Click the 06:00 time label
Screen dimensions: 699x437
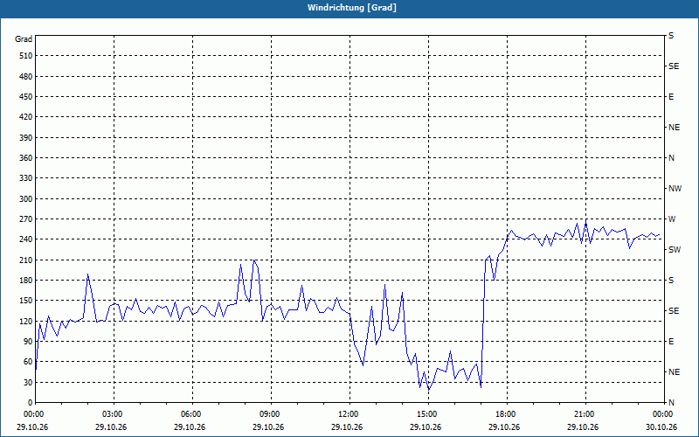[x=190, y=414]
